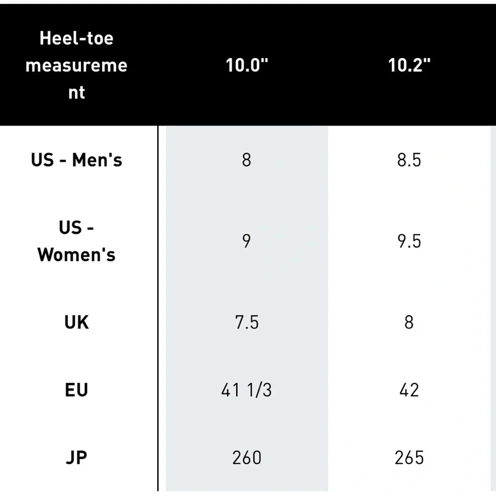496x496 pixels.
Task: Select UK size 8 cell
Action: point(409,322)
